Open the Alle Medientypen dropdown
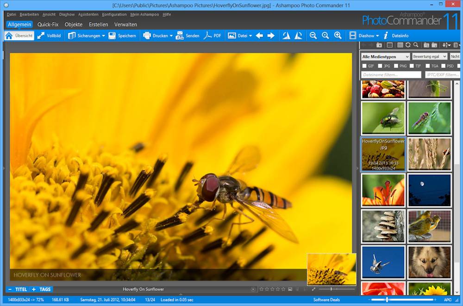The height and width of the screenshot is (306, 463). click(x=385, y=56)
